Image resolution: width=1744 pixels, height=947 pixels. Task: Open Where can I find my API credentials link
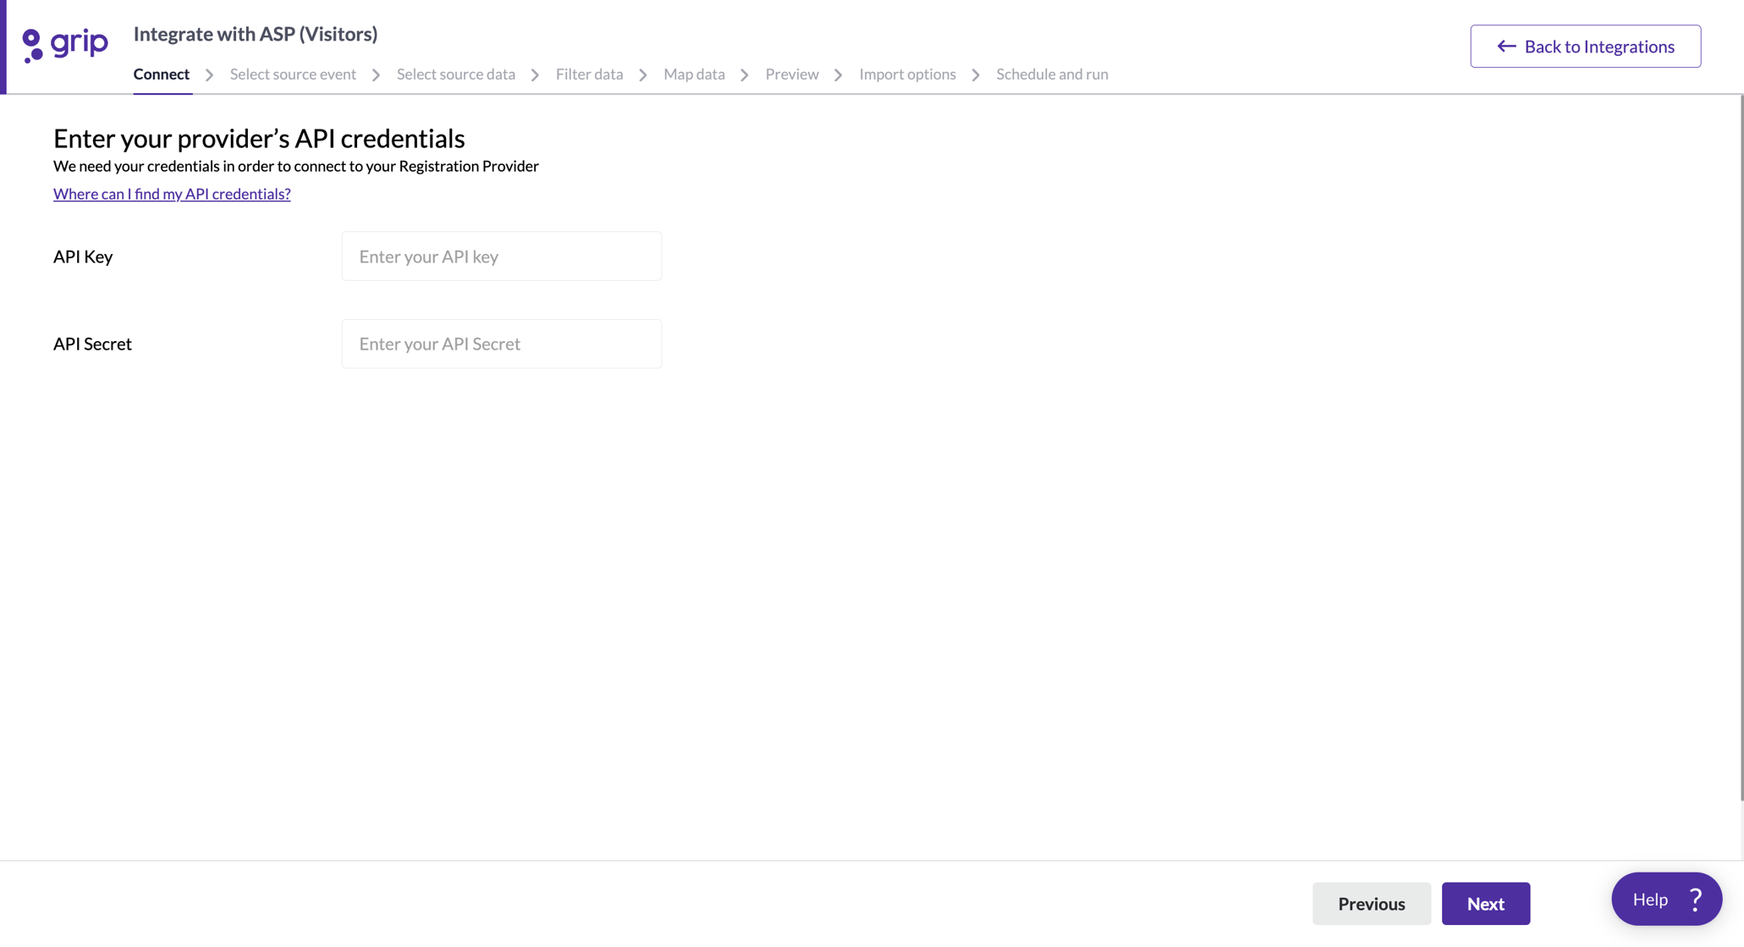172,194
